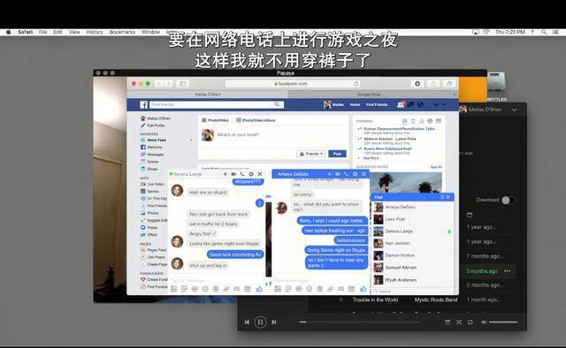Image resolution: width=566 pixels, height=348 pixels.
Task: Open settings gear in Amaya DeSoto chat
Action: pyautogui.click(x=356, y=174)
